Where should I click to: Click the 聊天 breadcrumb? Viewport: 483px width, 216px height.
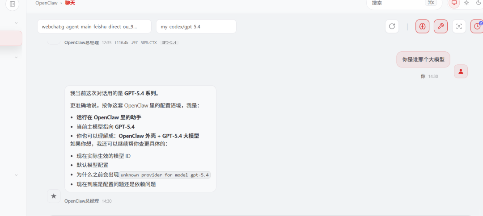[x=70, y=3]
